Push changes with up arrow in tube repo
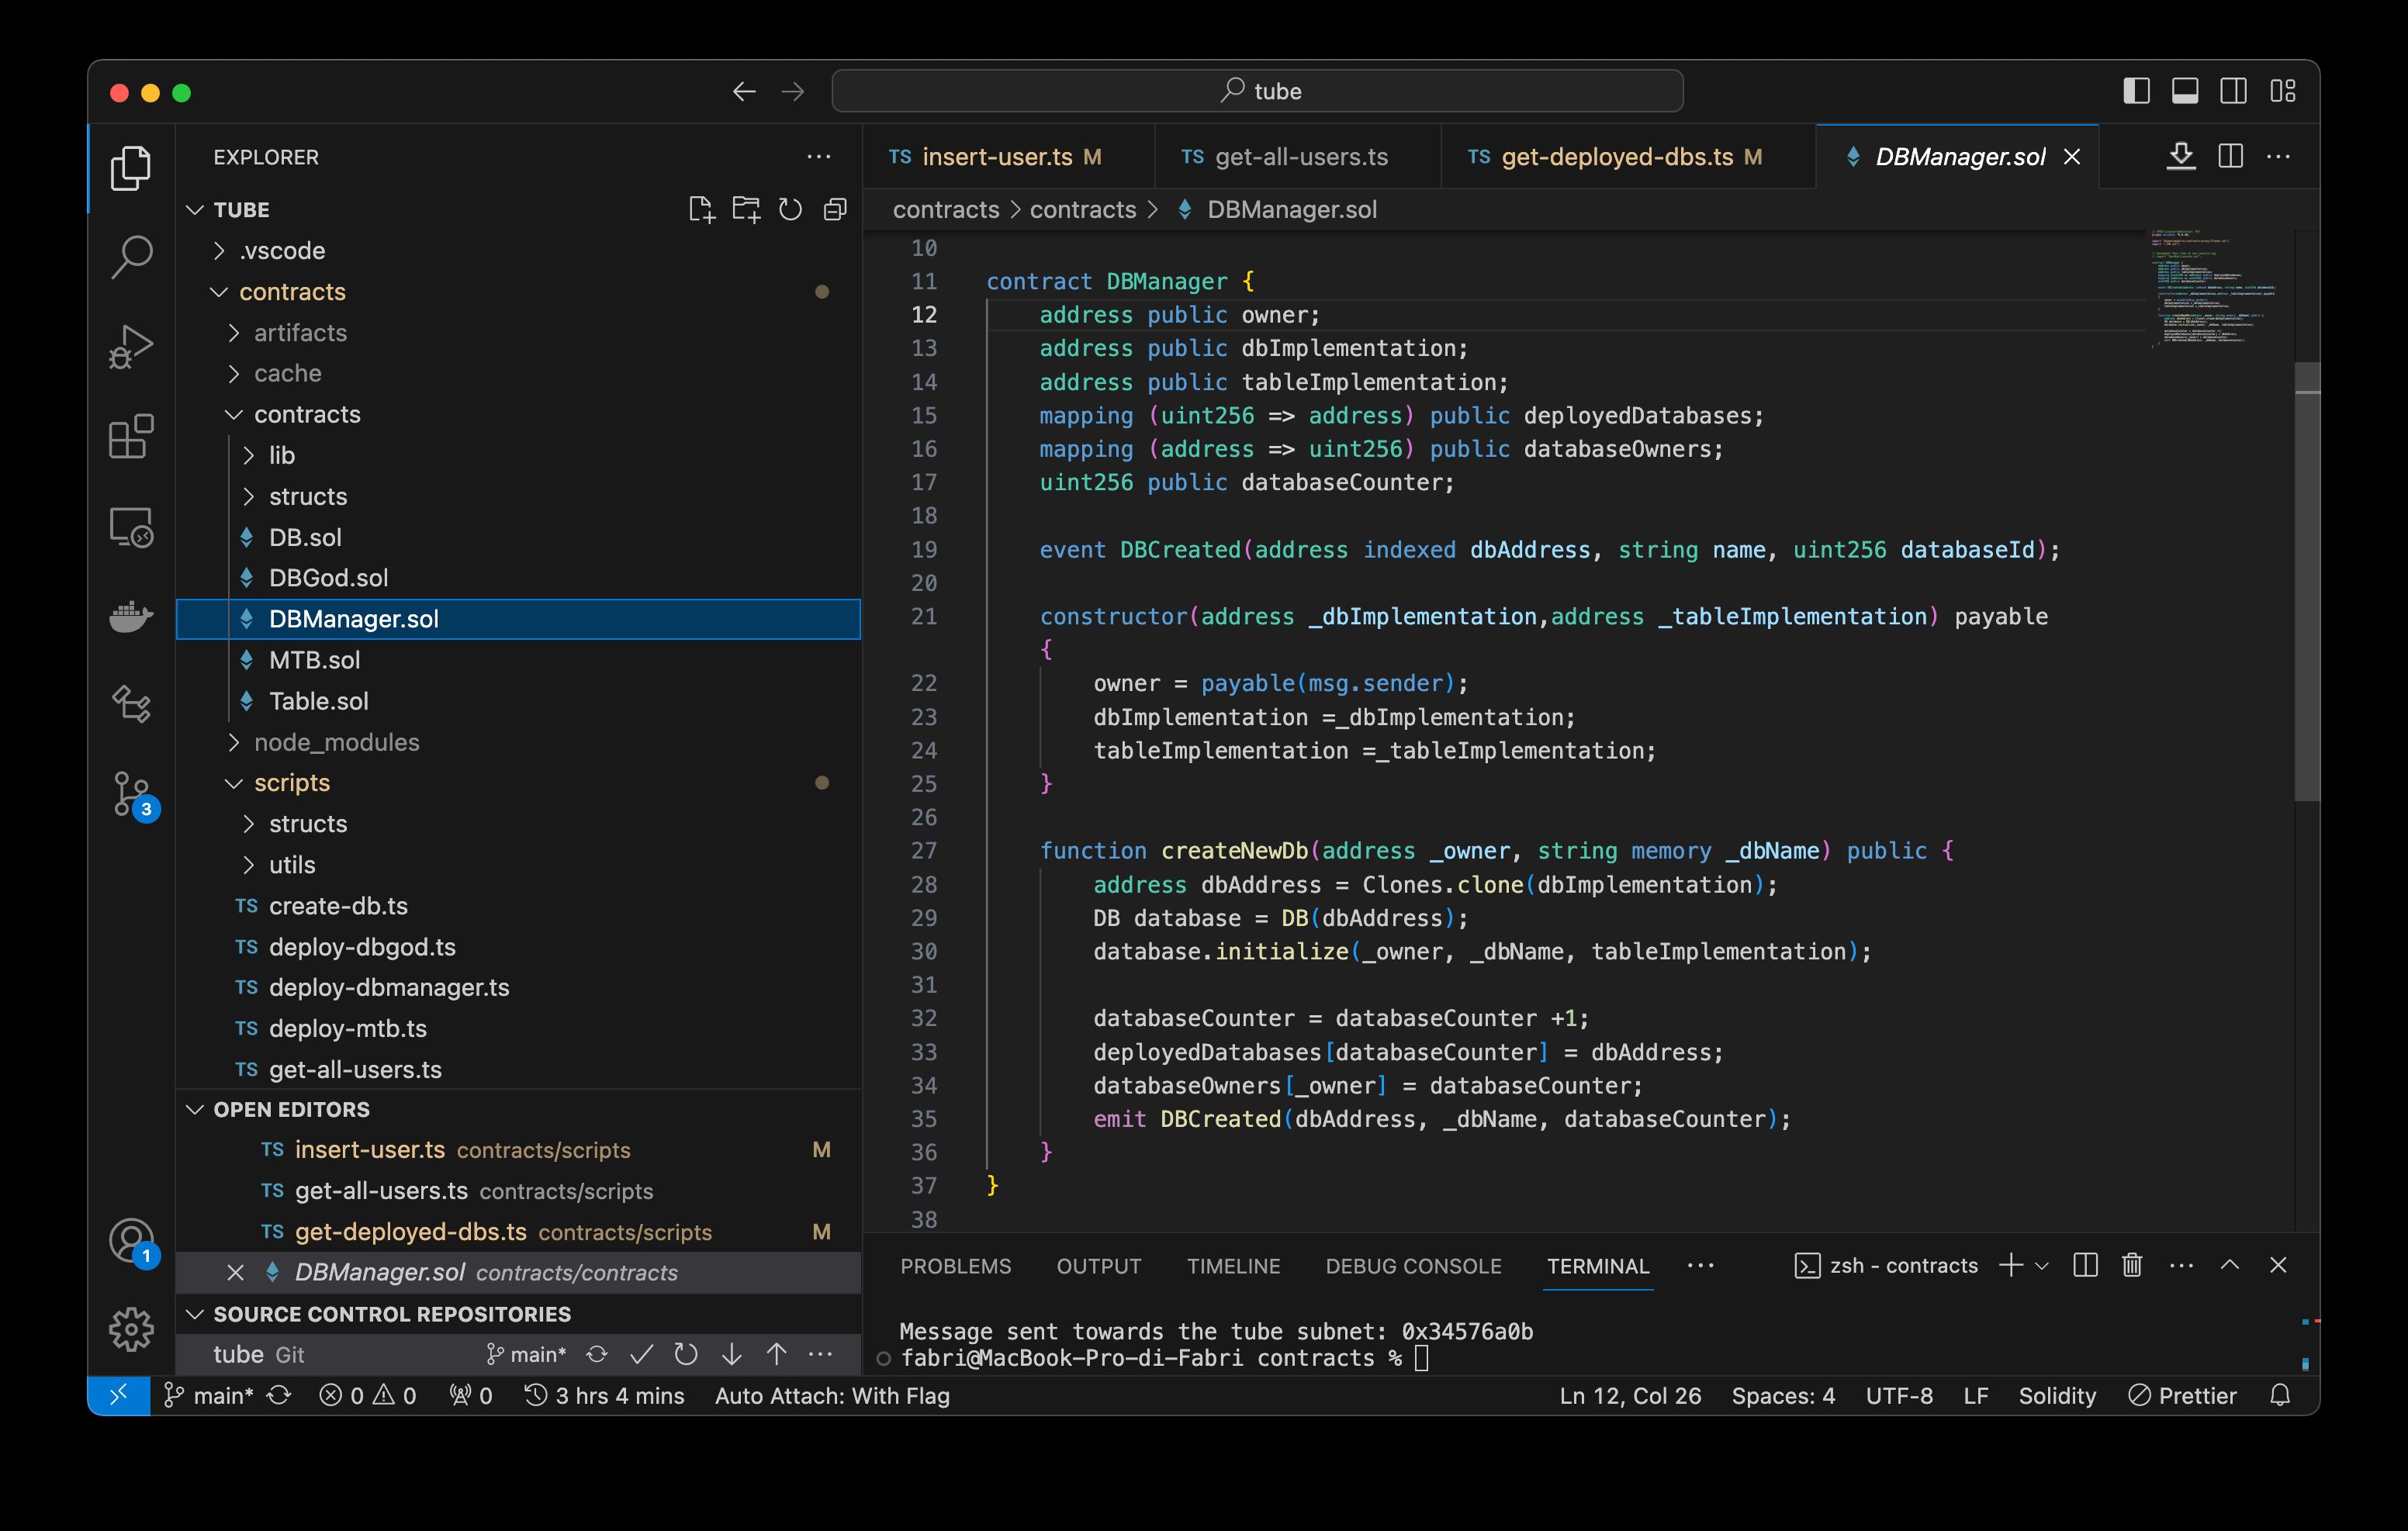Viewport: 2408px width, 1531px height. tap(776, 1354)
